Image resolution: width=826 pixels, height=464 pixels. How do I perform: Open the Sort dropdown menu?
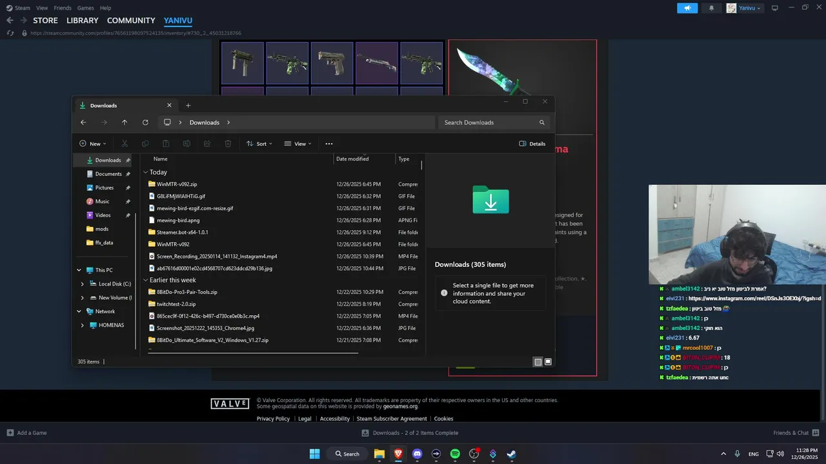pos(259,144)
